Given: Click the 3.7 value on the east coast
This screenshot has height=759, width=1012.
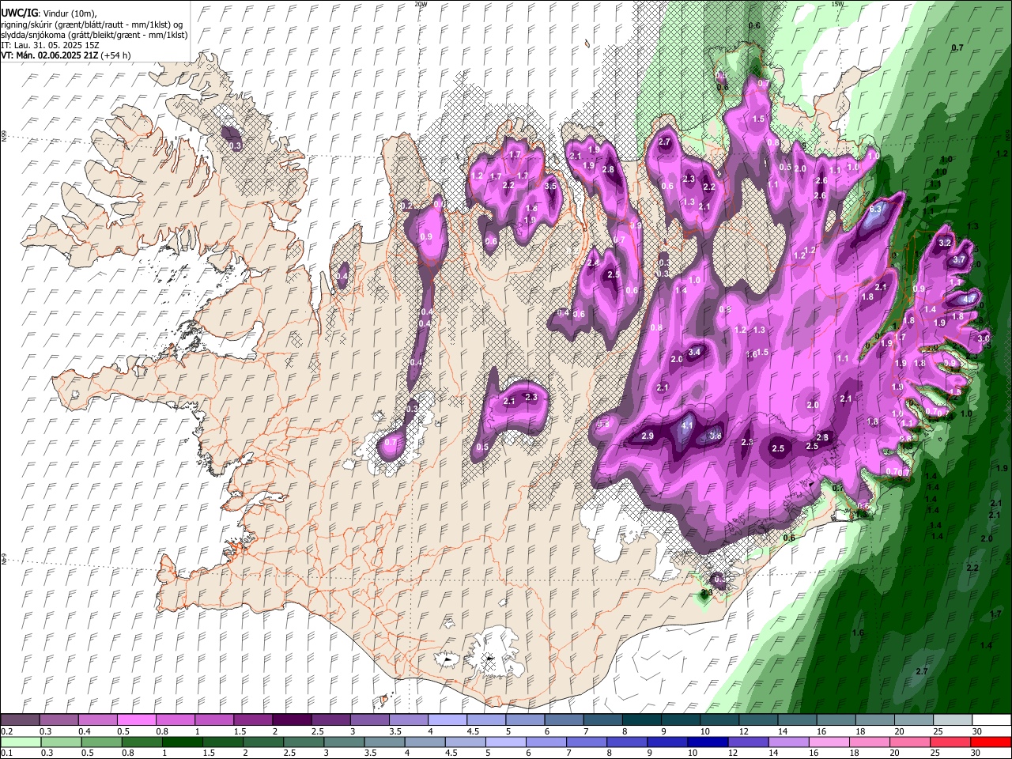Looking at the screenshot, I should coord(959,260).
